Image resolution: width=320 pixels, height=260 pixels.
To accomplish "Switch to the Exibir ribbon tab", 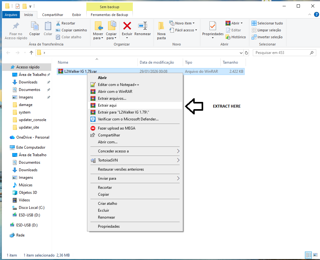I will pyautogui.click(x=77, y=15).
